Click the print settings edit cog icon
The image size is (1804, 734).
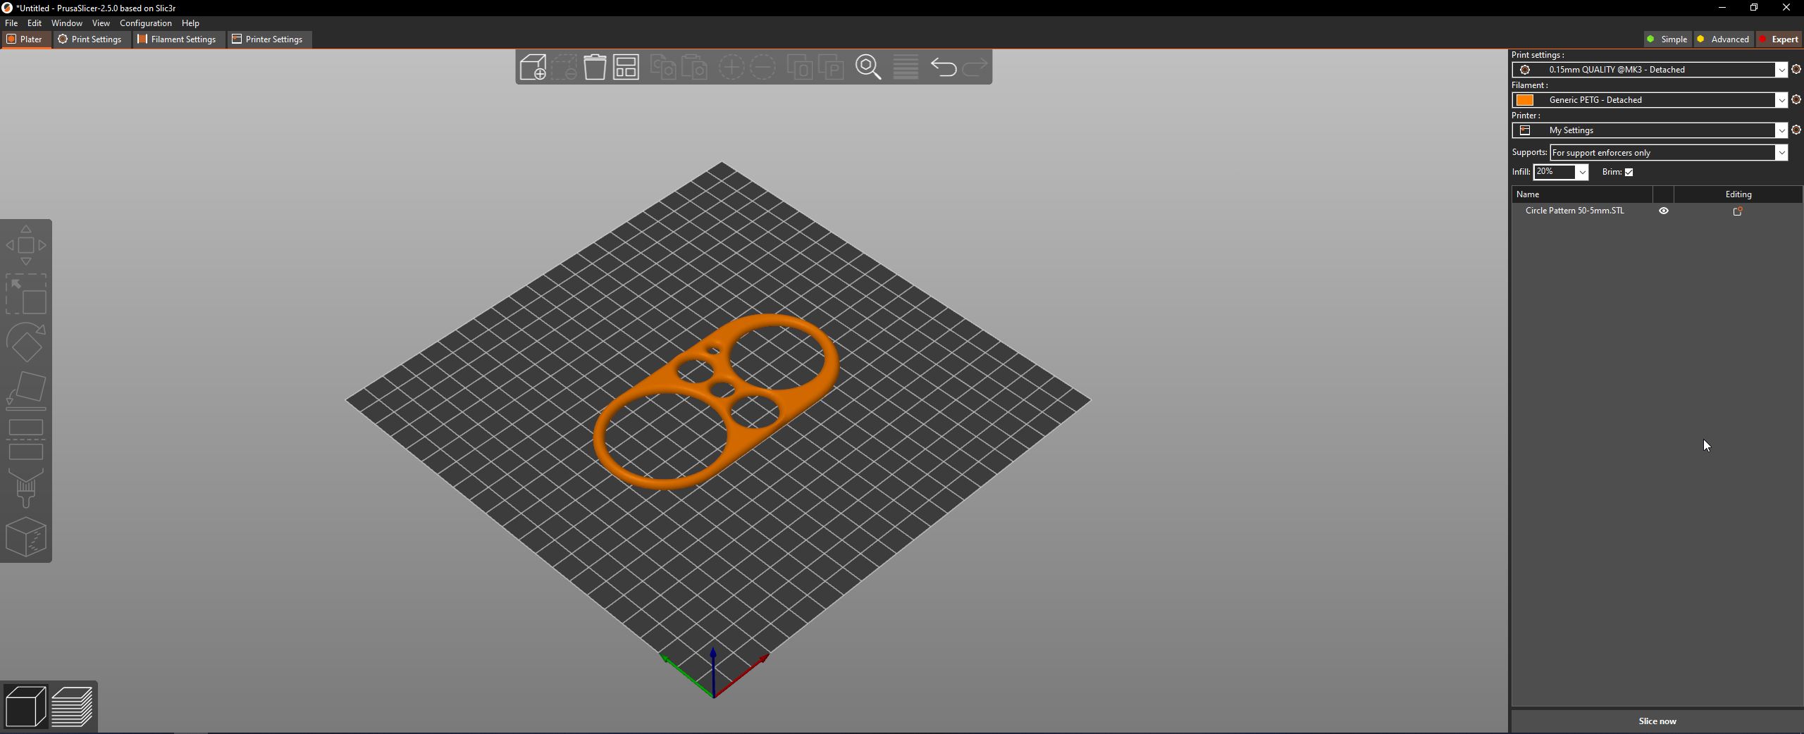[x=1796, y=69]
